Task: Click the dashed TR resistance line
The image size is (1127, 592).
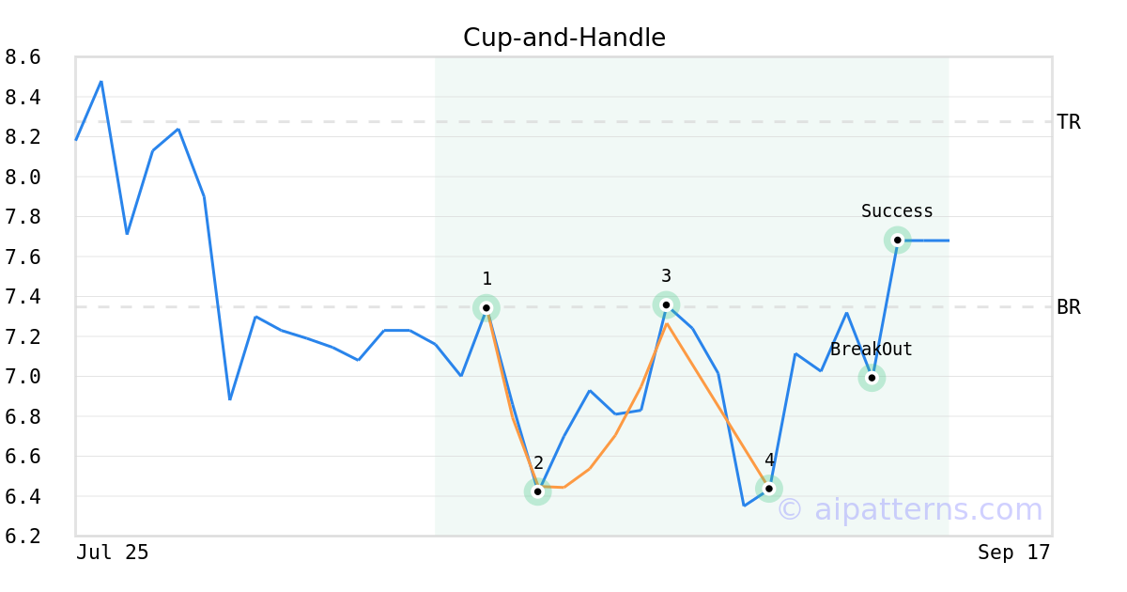Action: pyautogui.click(x=563, y=122)
